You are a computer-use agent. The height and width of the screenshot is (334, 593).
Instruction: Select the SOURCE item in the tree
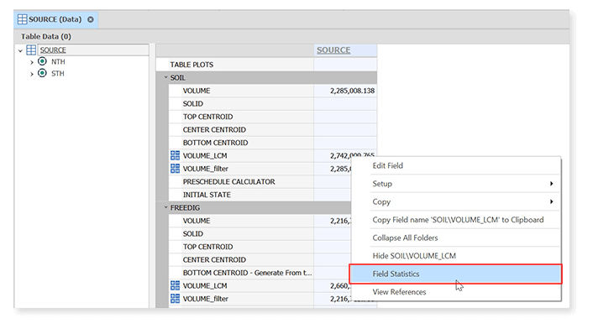[53, 50]
